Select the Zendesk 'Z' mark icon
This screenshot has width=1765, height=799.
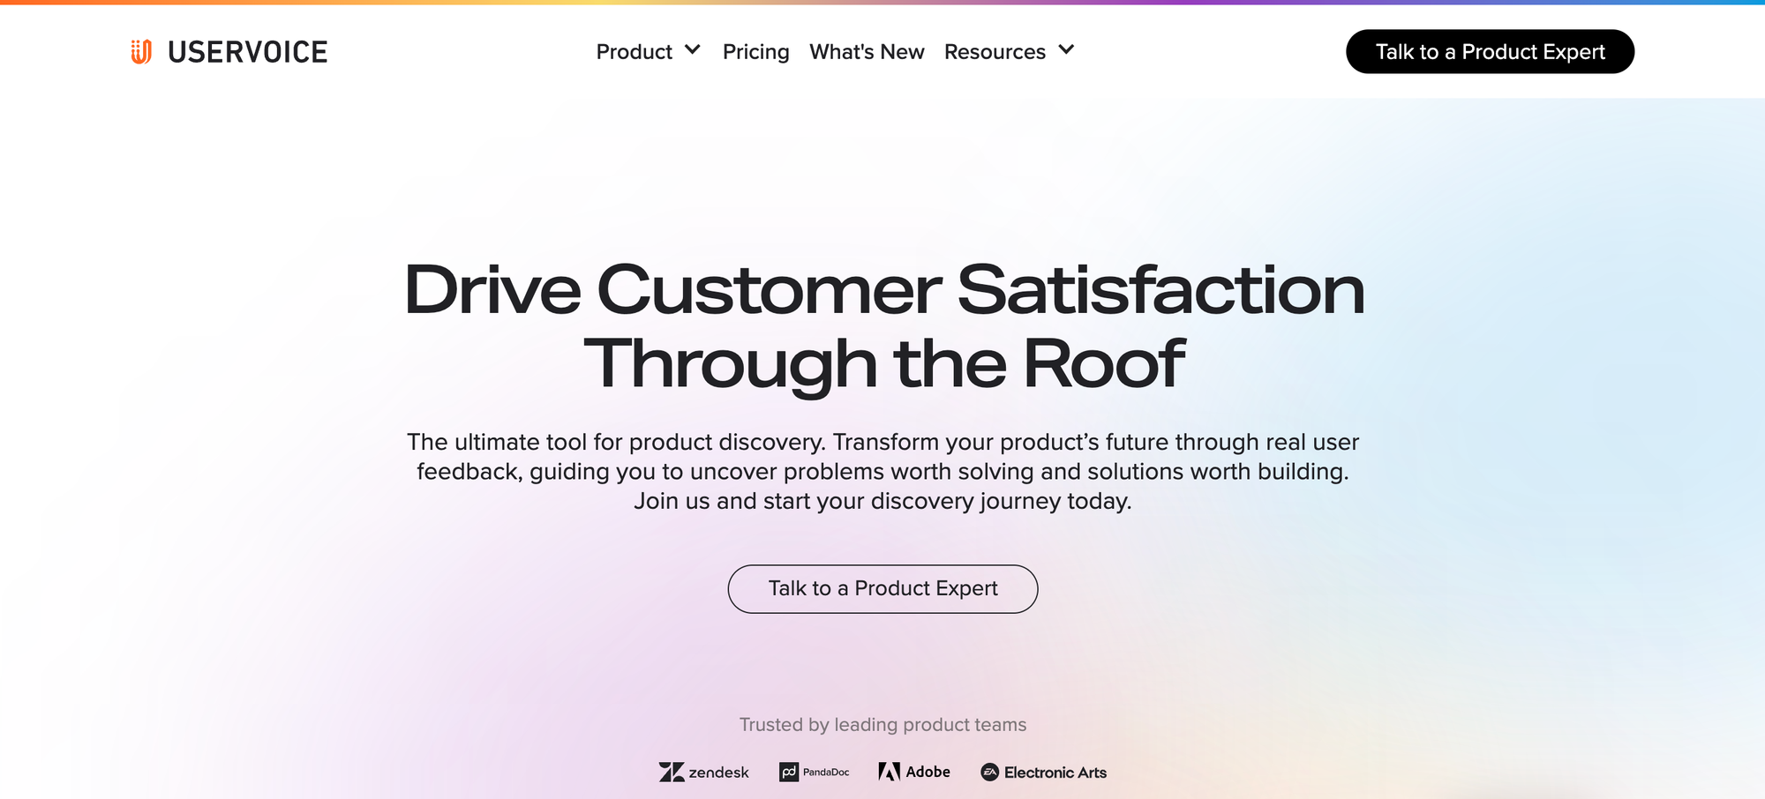672,772
